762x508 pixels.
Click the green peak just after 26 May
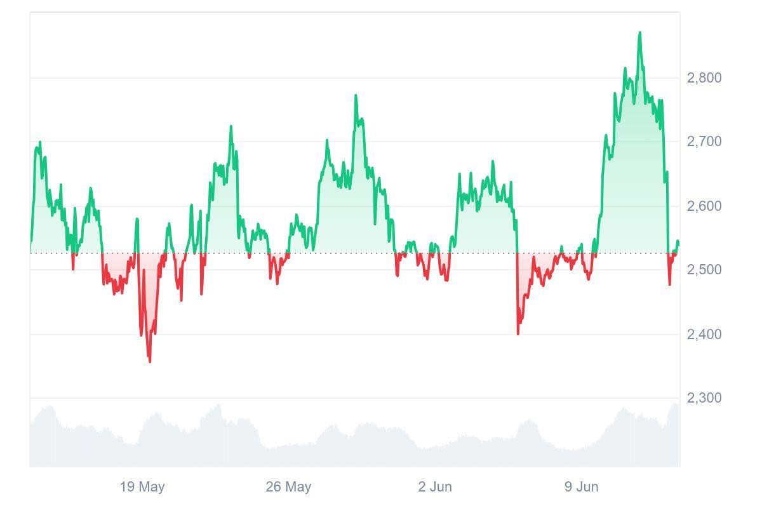pos(356,96)
